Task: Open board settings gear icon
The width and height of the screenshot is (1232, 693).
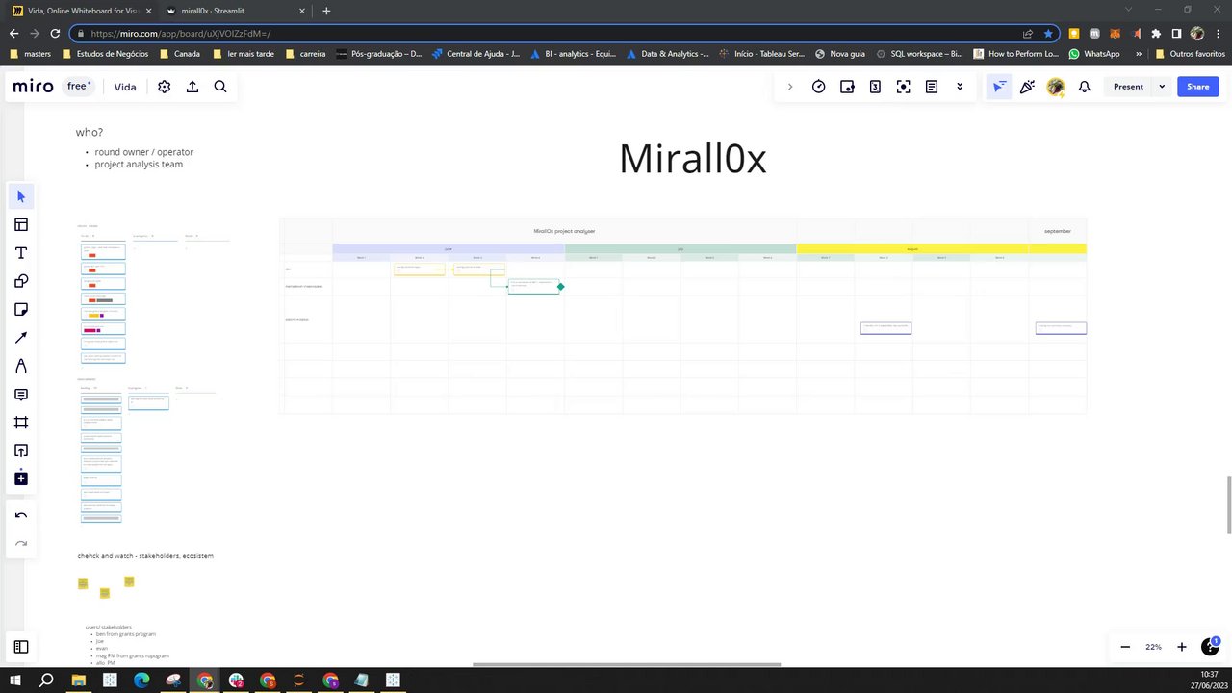Action: (x=165, y=87)
